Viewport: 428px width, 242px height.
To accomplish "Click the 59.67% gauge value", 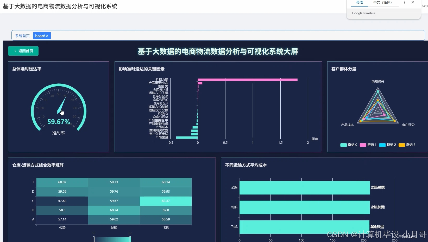I will point(59,122).
